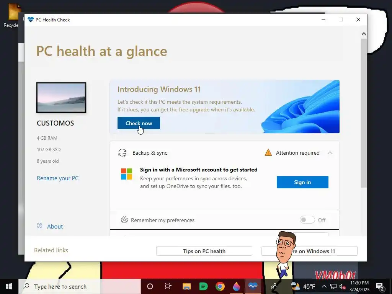Launch Google Chrome from taskbar

coord(220,286)
